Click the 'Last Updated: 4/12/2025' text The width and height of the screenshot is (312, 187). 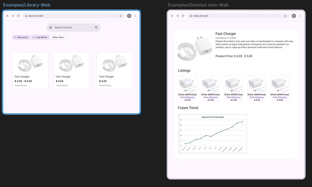coord(226,38)
